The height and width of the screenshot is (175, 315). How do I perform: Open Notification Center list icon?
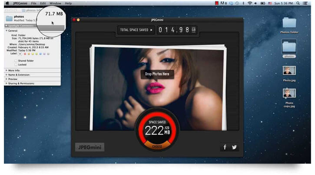tap(305, 3)
